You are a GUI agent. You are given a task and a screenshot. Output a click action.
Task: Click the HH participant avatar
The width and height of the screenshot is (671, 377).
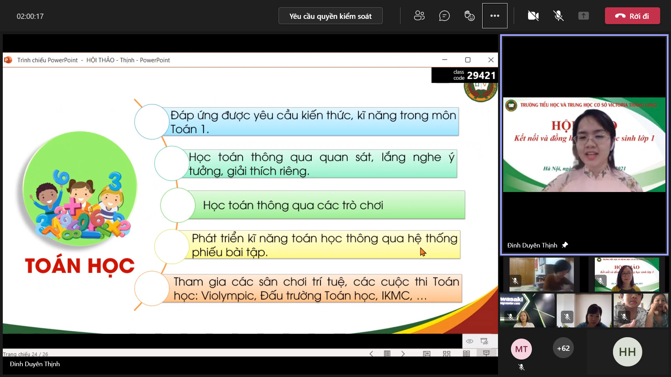click(x=627, y=352)
